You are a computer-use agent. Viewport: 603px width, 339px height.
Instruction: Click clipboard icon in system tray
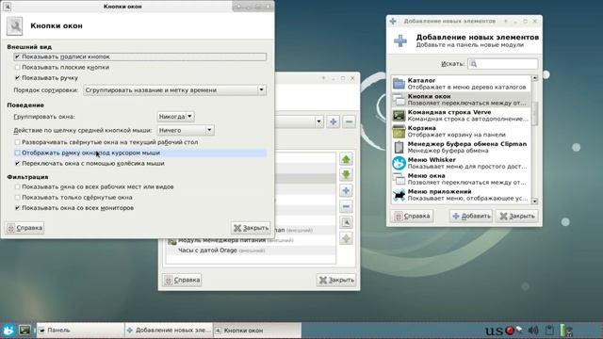[x=549, y=331]
